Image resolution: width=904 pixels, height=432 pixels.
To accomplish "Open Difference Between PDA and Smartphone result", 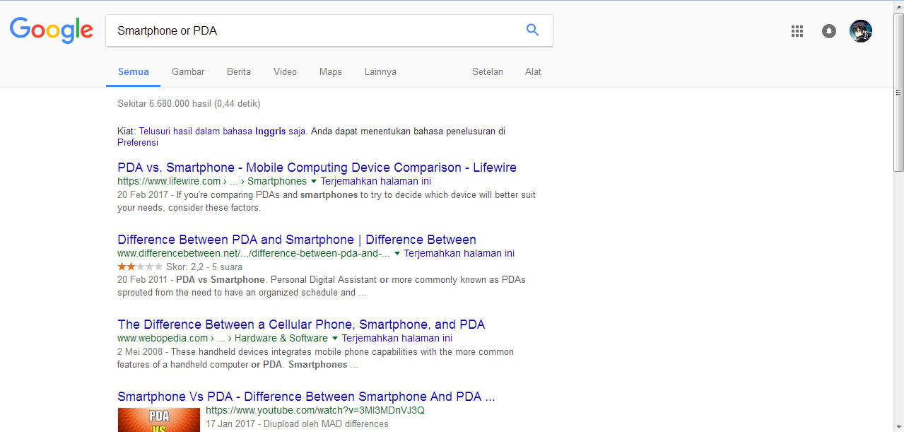I will [297, 240].
